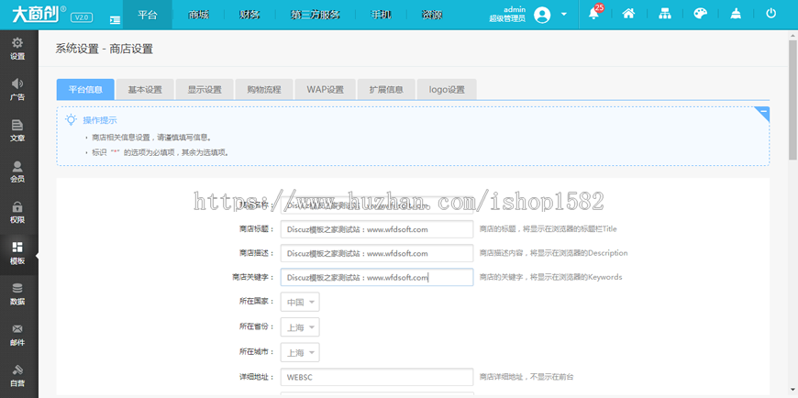Switch to the WAP设置 tab
The height and width of the screenshot is (398, 798).
tap(326, 90)
